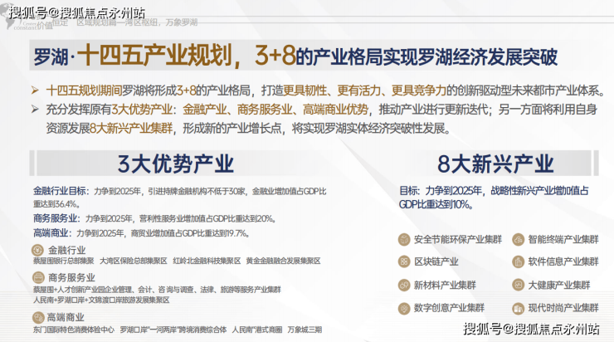Click the 高端商业 round icon
The height and width of the screenshot is (342, 614).
click(x=38, y=317)
